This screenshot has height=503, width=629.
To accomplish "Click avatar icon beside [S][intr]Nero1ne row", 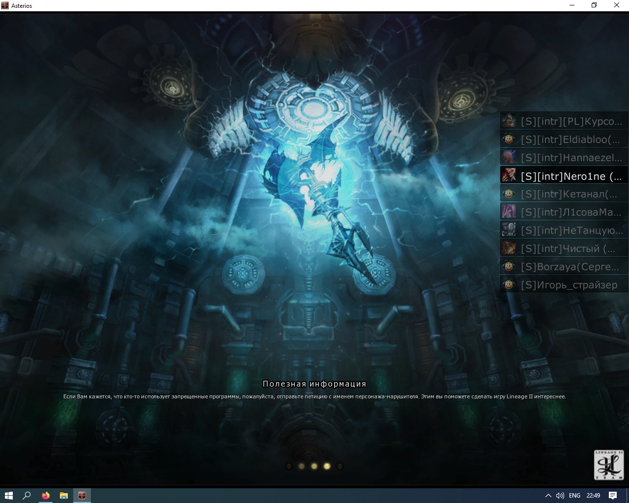I will [509, 175].
